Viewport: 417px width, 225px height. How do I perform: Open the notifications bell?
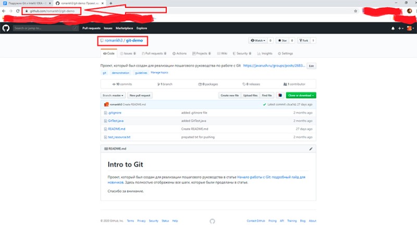click(393, 28)
